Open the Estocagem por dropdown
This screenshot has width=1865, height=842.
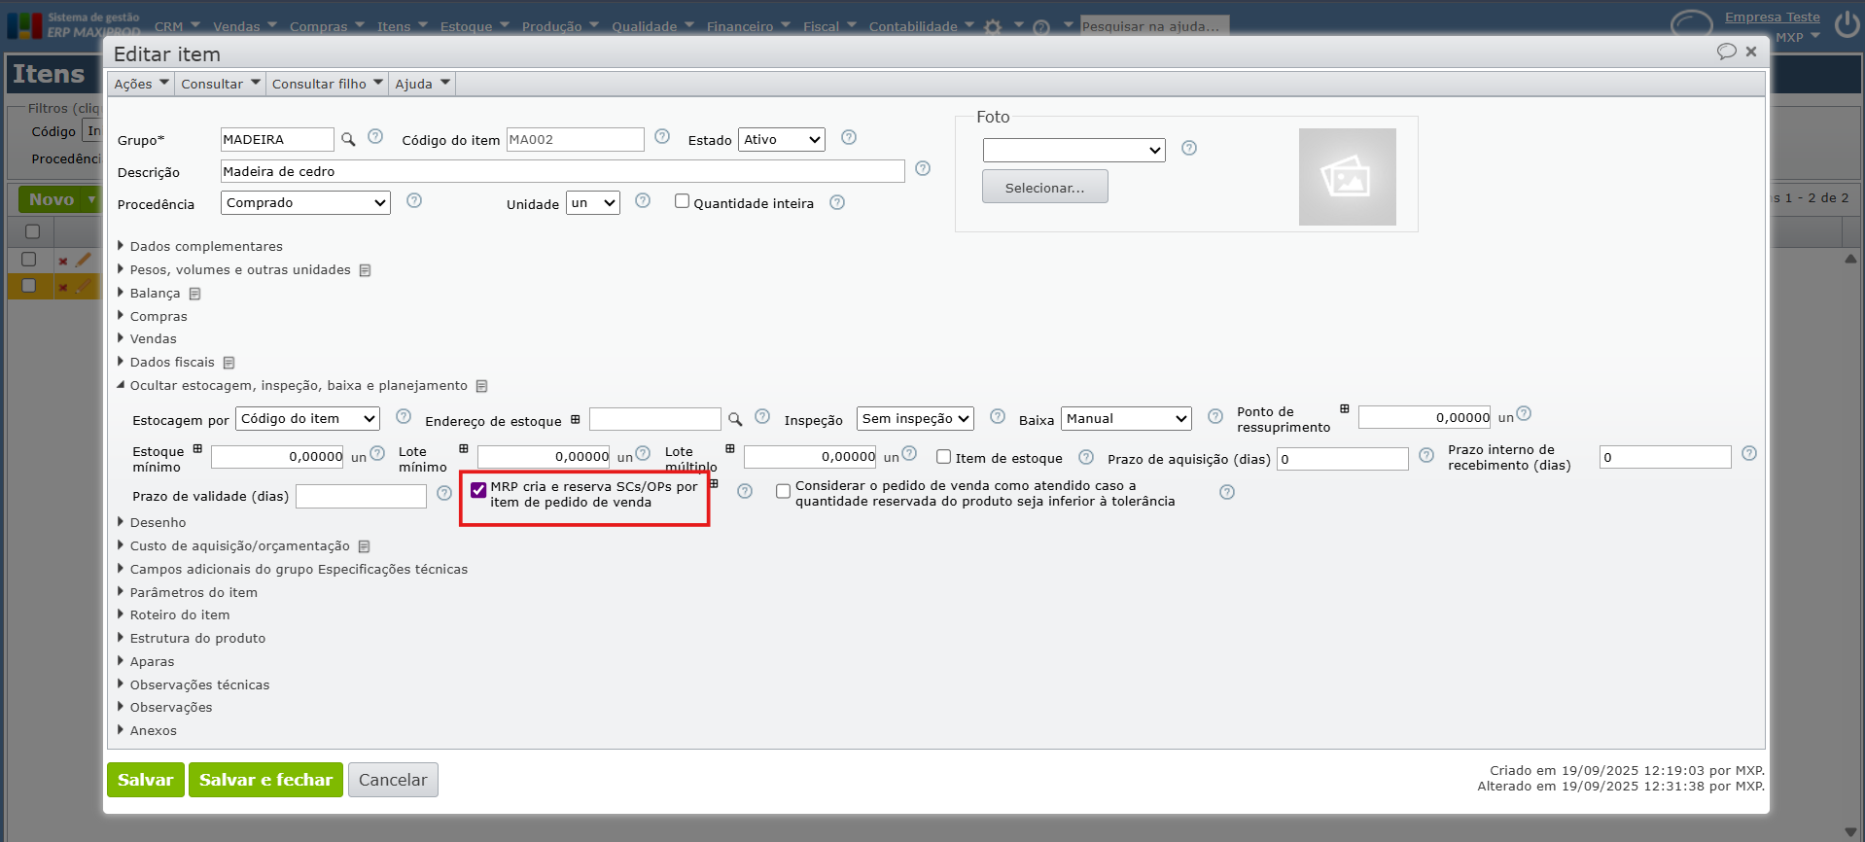tap(307, 419)
